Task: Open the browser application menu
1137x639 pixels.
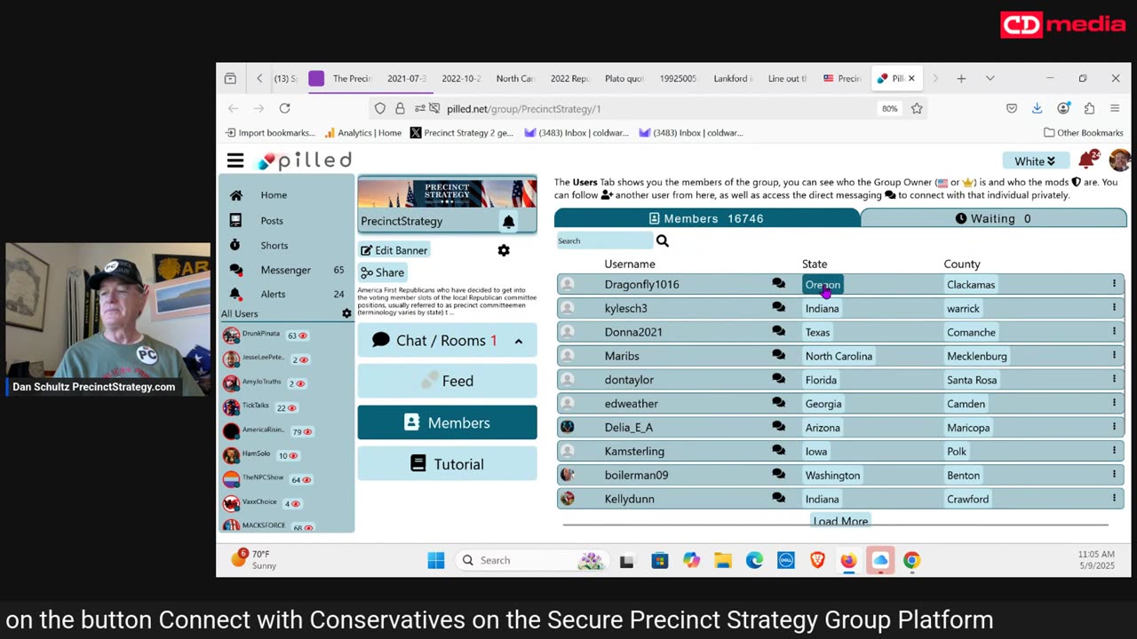Action: tap(1115, 108)
